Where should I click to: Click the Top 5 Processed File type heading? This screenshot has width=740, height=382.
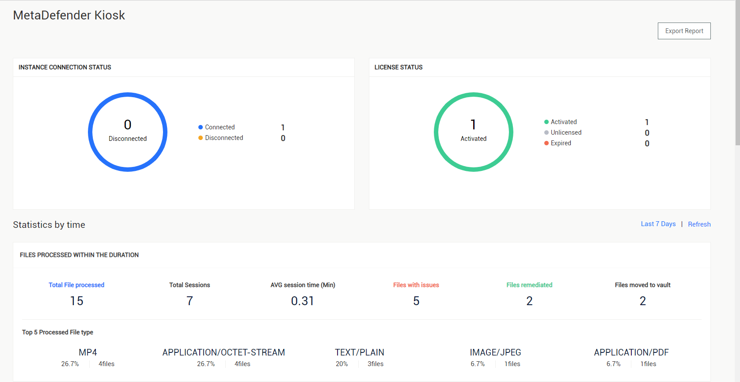[57, 332]
